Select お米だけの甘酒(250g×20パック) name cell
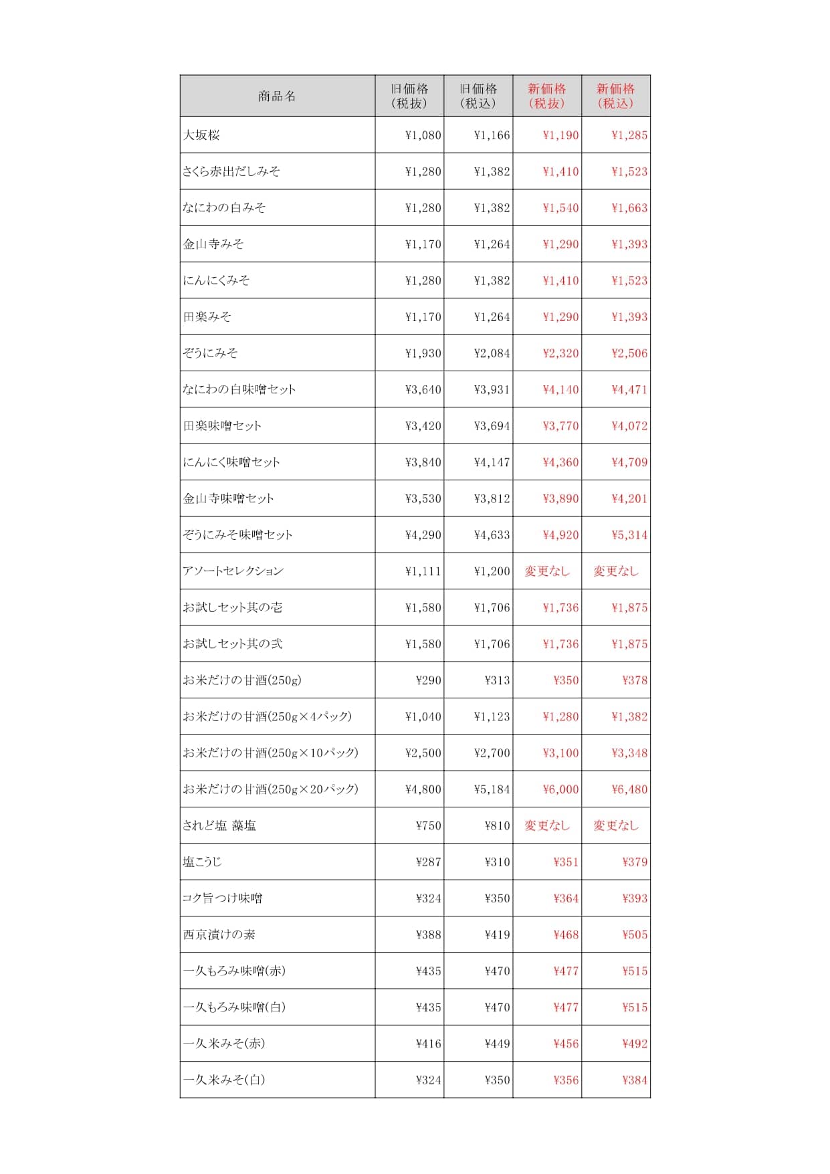Image resolution: width=830 pixels, height=1174 pixels. [x=277, y=789]
